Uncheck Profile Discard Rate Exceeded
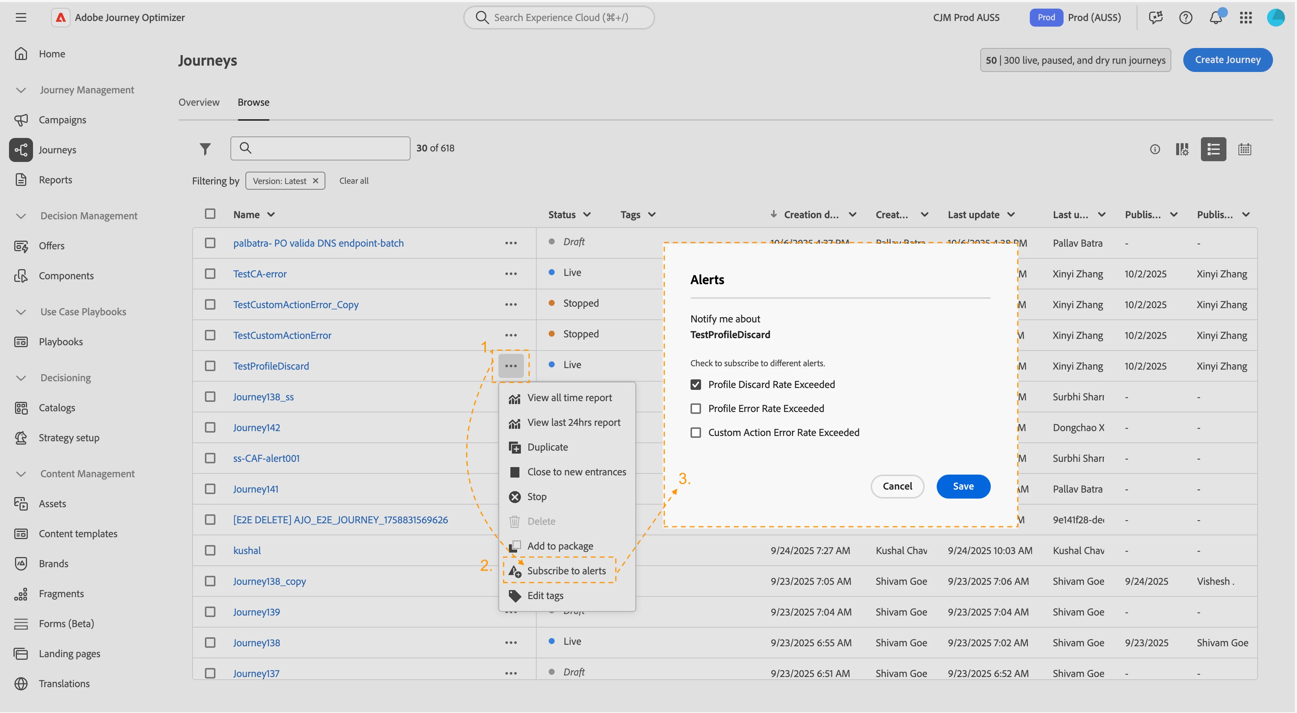The image size is (1297, 713). coord(695,384)
